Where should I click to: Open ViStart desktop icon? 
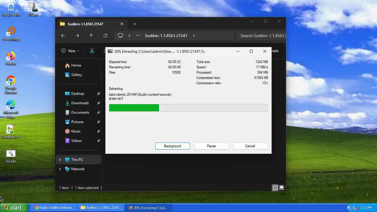33,9
